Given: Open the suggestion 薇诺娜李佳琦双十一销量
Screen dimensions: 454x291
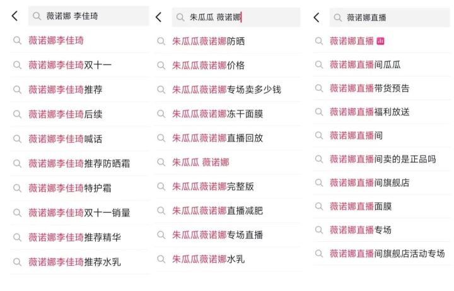Looking at the screenshot, I should (79, 213).
